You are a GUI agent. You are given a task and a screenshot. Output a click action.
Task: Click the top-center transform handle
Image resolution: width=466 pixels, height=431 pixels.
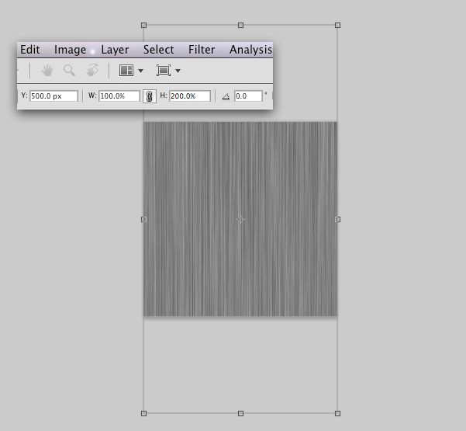(240, 26)
